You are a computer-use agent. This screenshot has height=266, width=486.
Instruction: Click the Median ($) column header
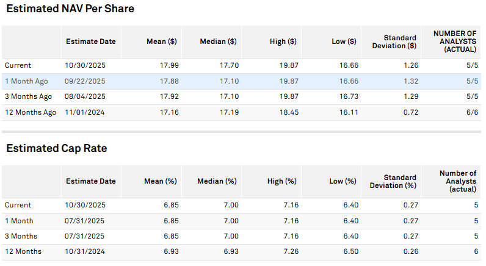pos(218,41)
